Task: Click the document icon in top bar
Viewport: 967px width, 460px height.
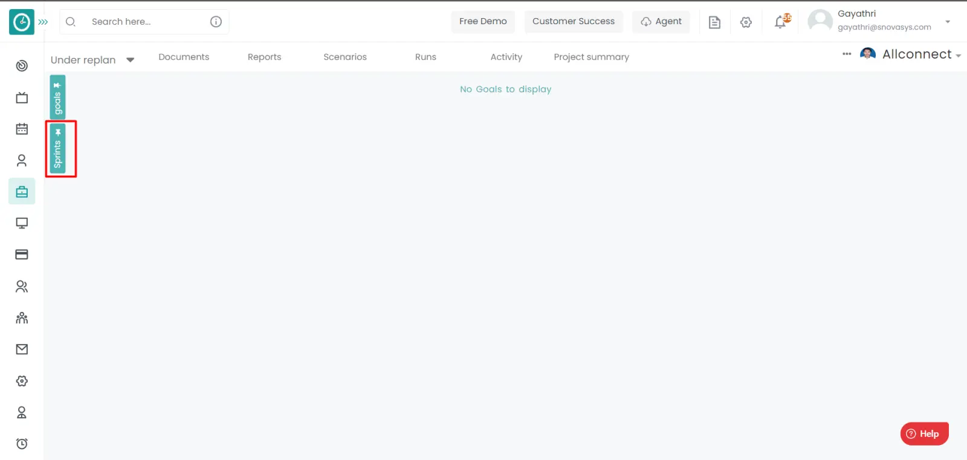Action: coord(714,22)
